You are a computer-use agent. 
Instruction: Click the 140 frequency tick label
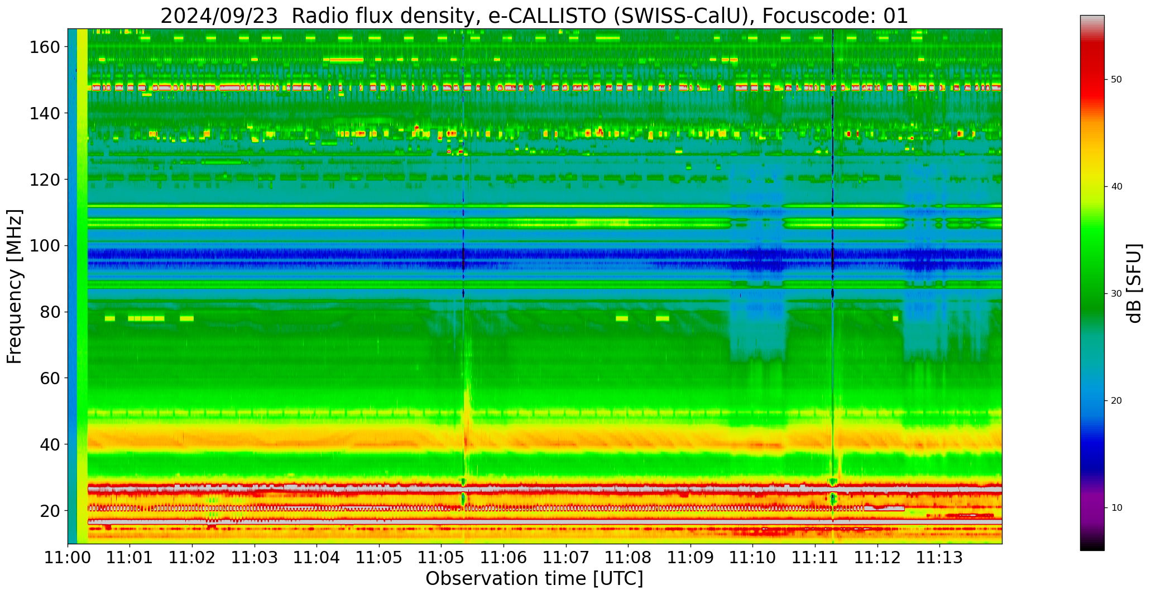click(44, 113)
